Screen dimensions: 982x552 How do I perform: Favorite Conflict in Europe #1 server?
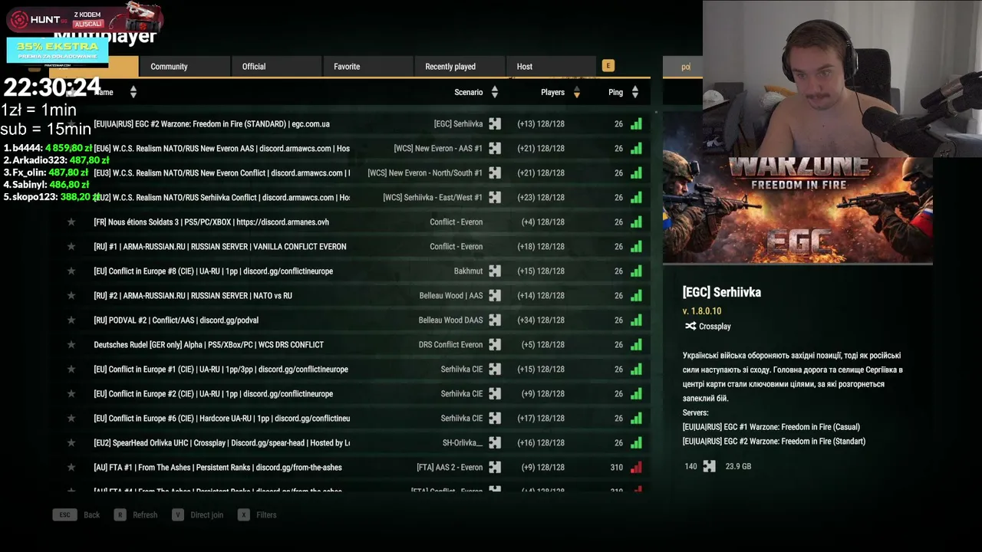(71, 370)
